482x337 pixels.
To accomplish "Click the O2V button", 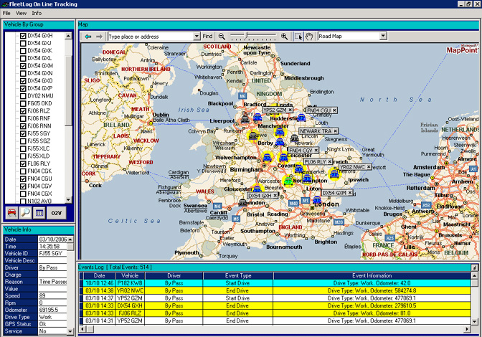I will point(57,213).
